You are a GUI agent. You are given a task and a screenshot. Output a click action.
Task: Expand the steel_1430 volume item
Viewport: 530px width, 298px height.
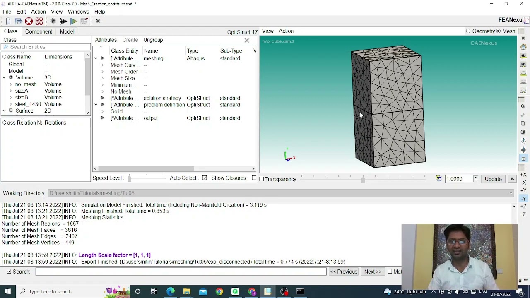click(11, 104)
